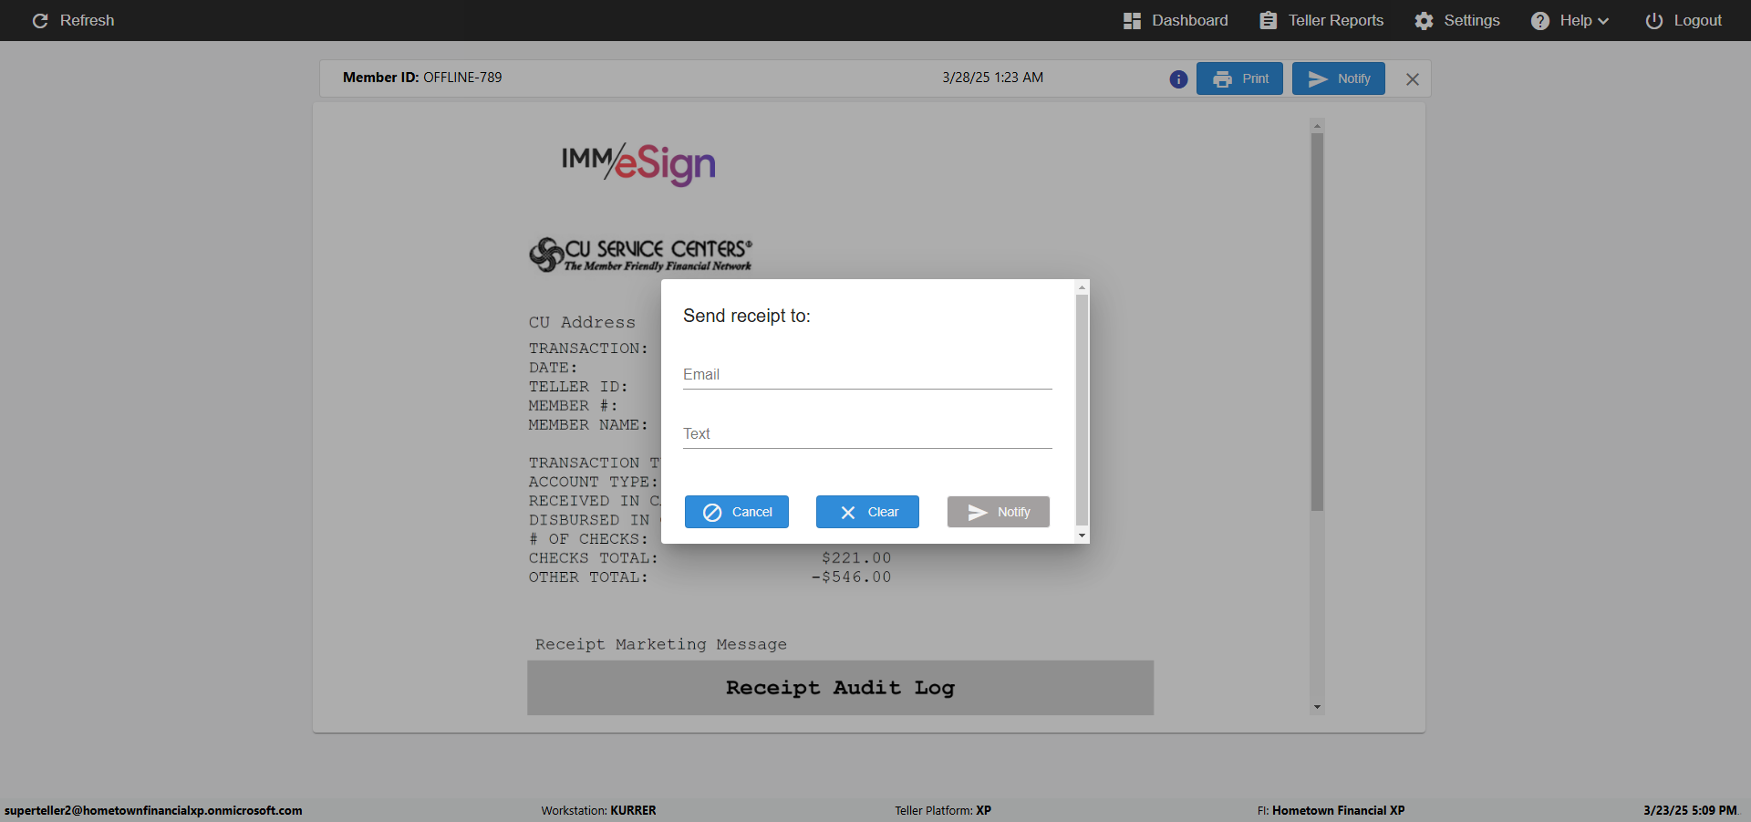1751x822 pixels.
Task: Click the Logout power icon
Action: [x=1654, y=20]
